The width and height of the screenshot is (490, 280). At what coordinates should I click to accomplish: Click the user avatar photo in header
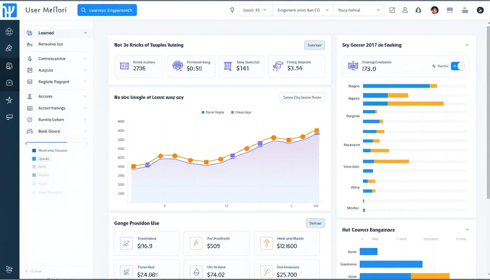[434, 10]
